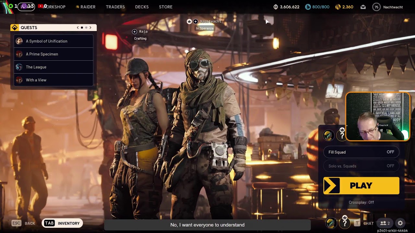Click the session ID p3401-srkbl-4kkbk

click(x=392, y=231)
